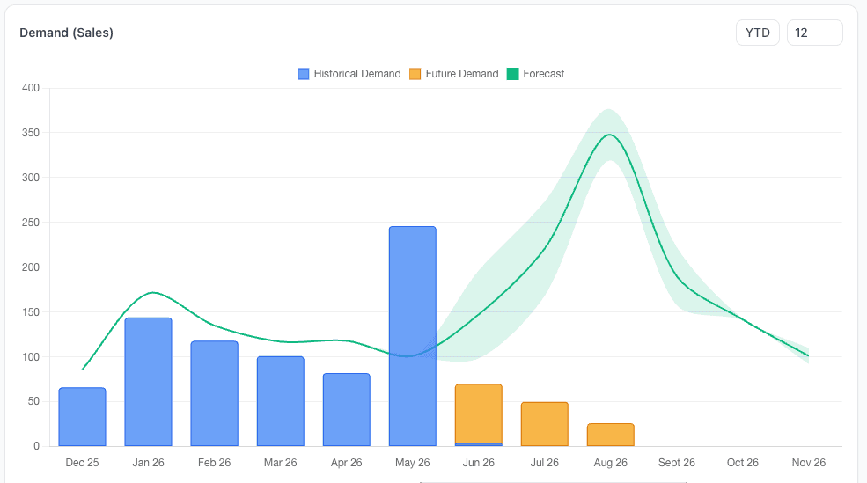Toggle Future Demand legend swatch
The height and width of the screenshot is (483, 867).
coord(415,74)
